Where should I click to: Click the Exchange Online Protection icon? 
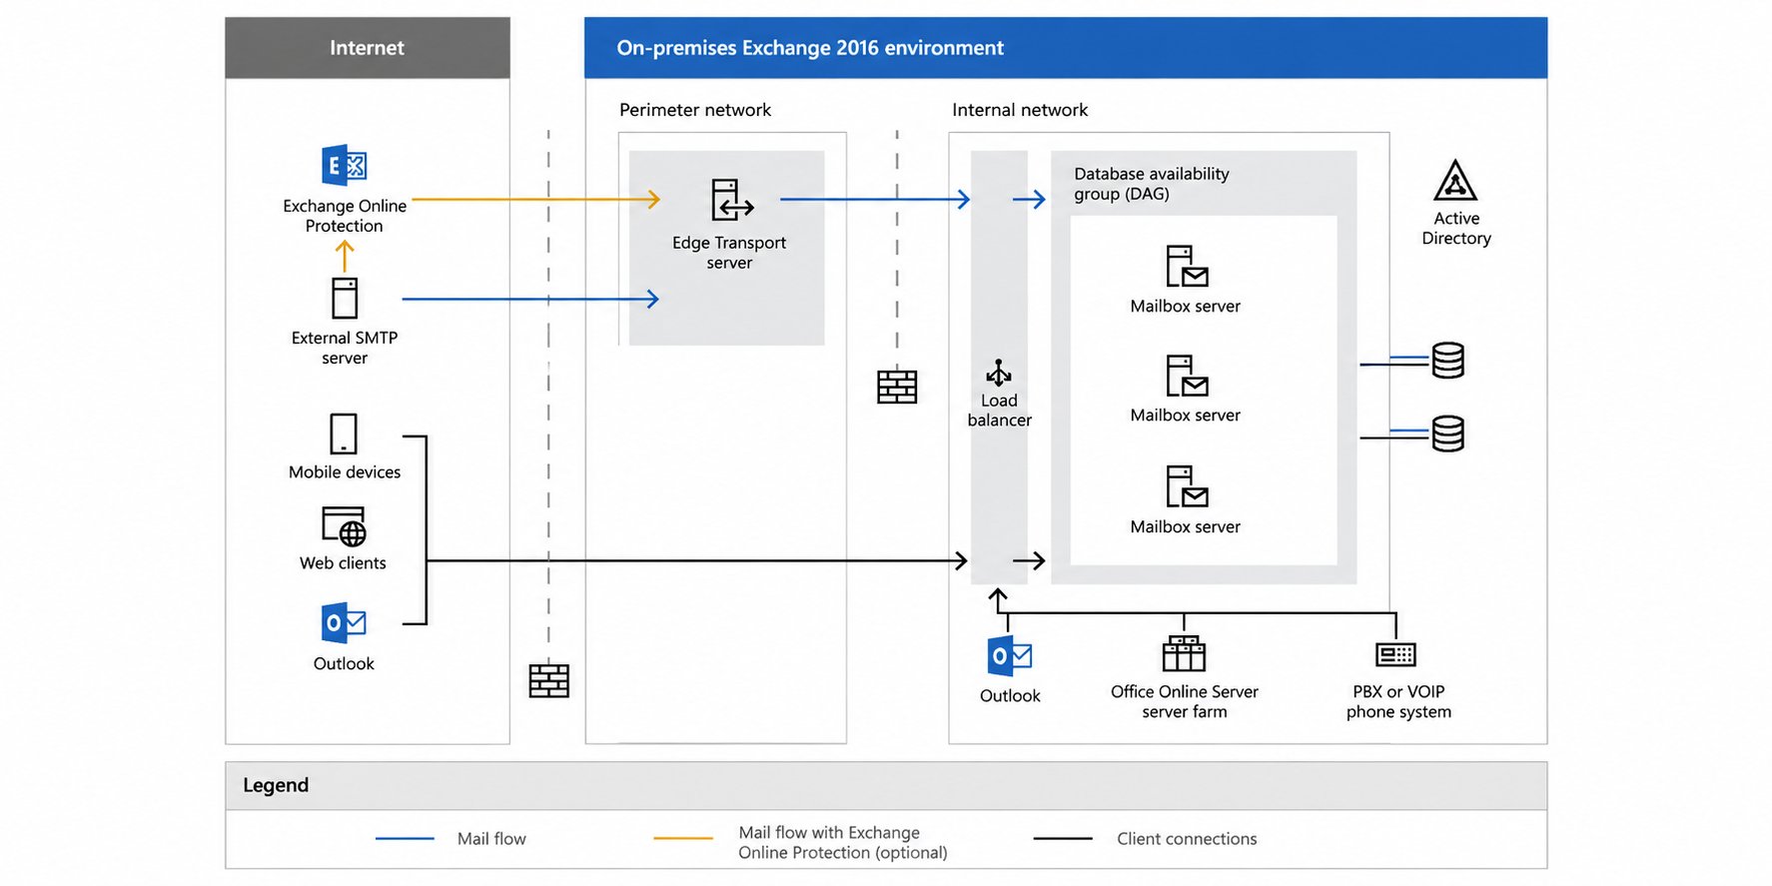345,166
